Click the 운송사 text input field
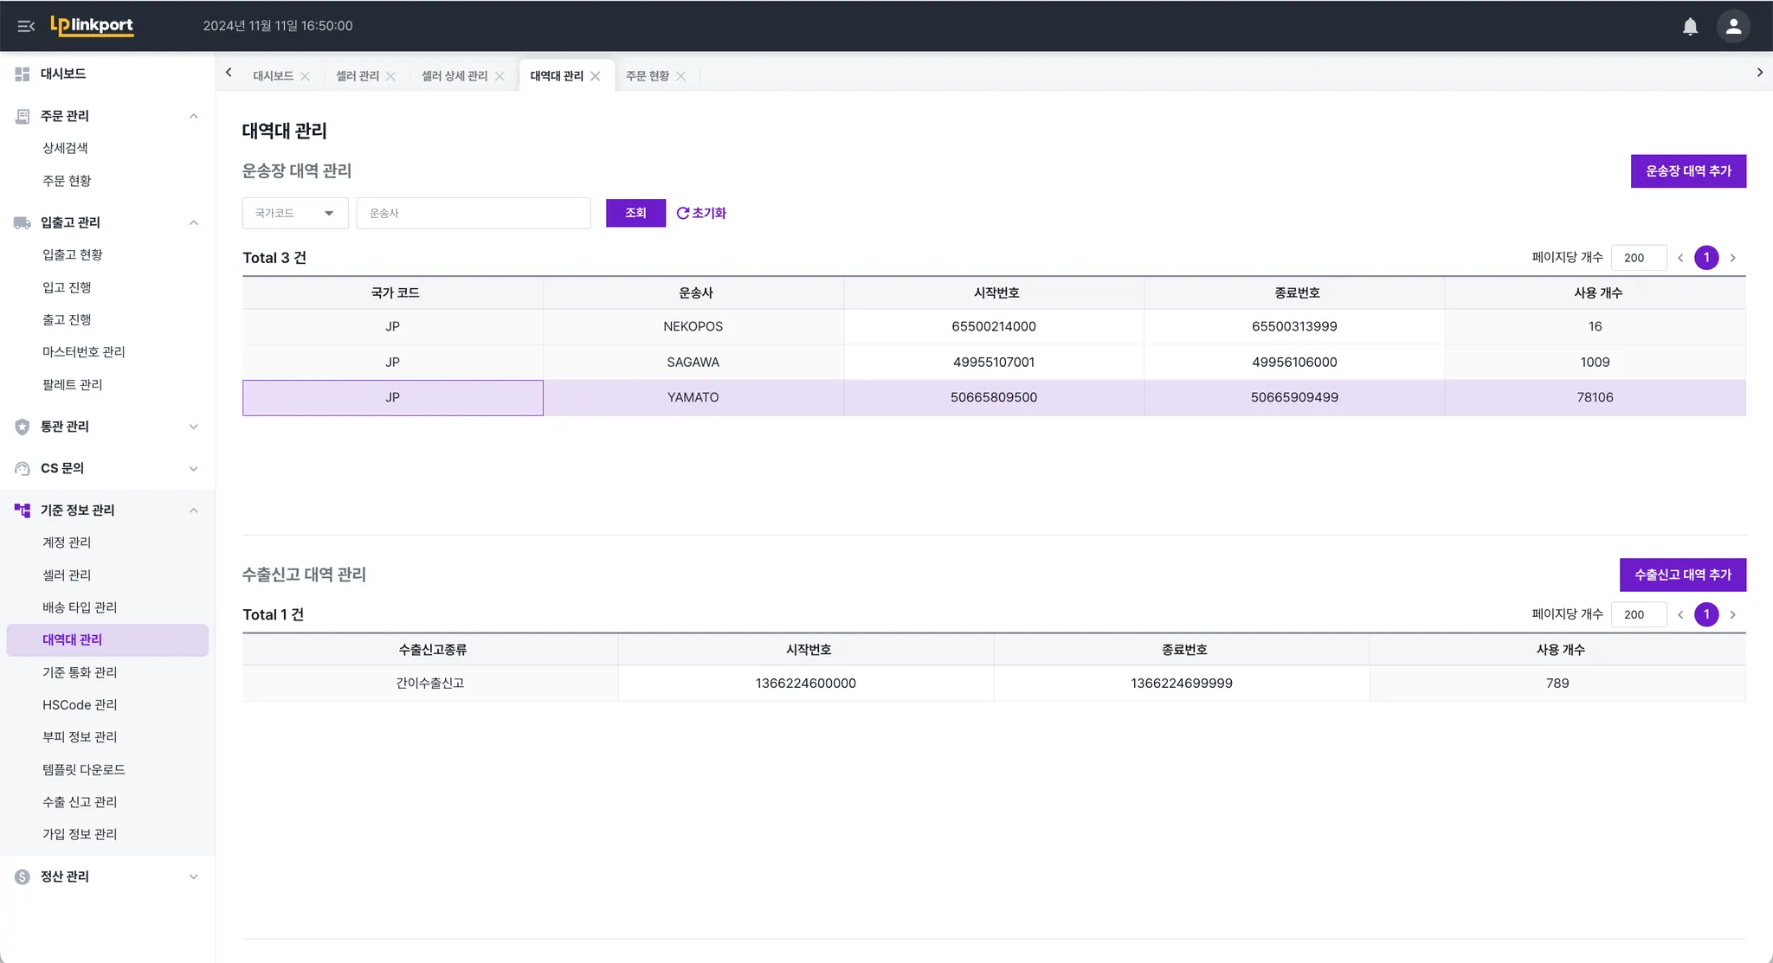The image size is (1773, 963). [x=473, y=213]
